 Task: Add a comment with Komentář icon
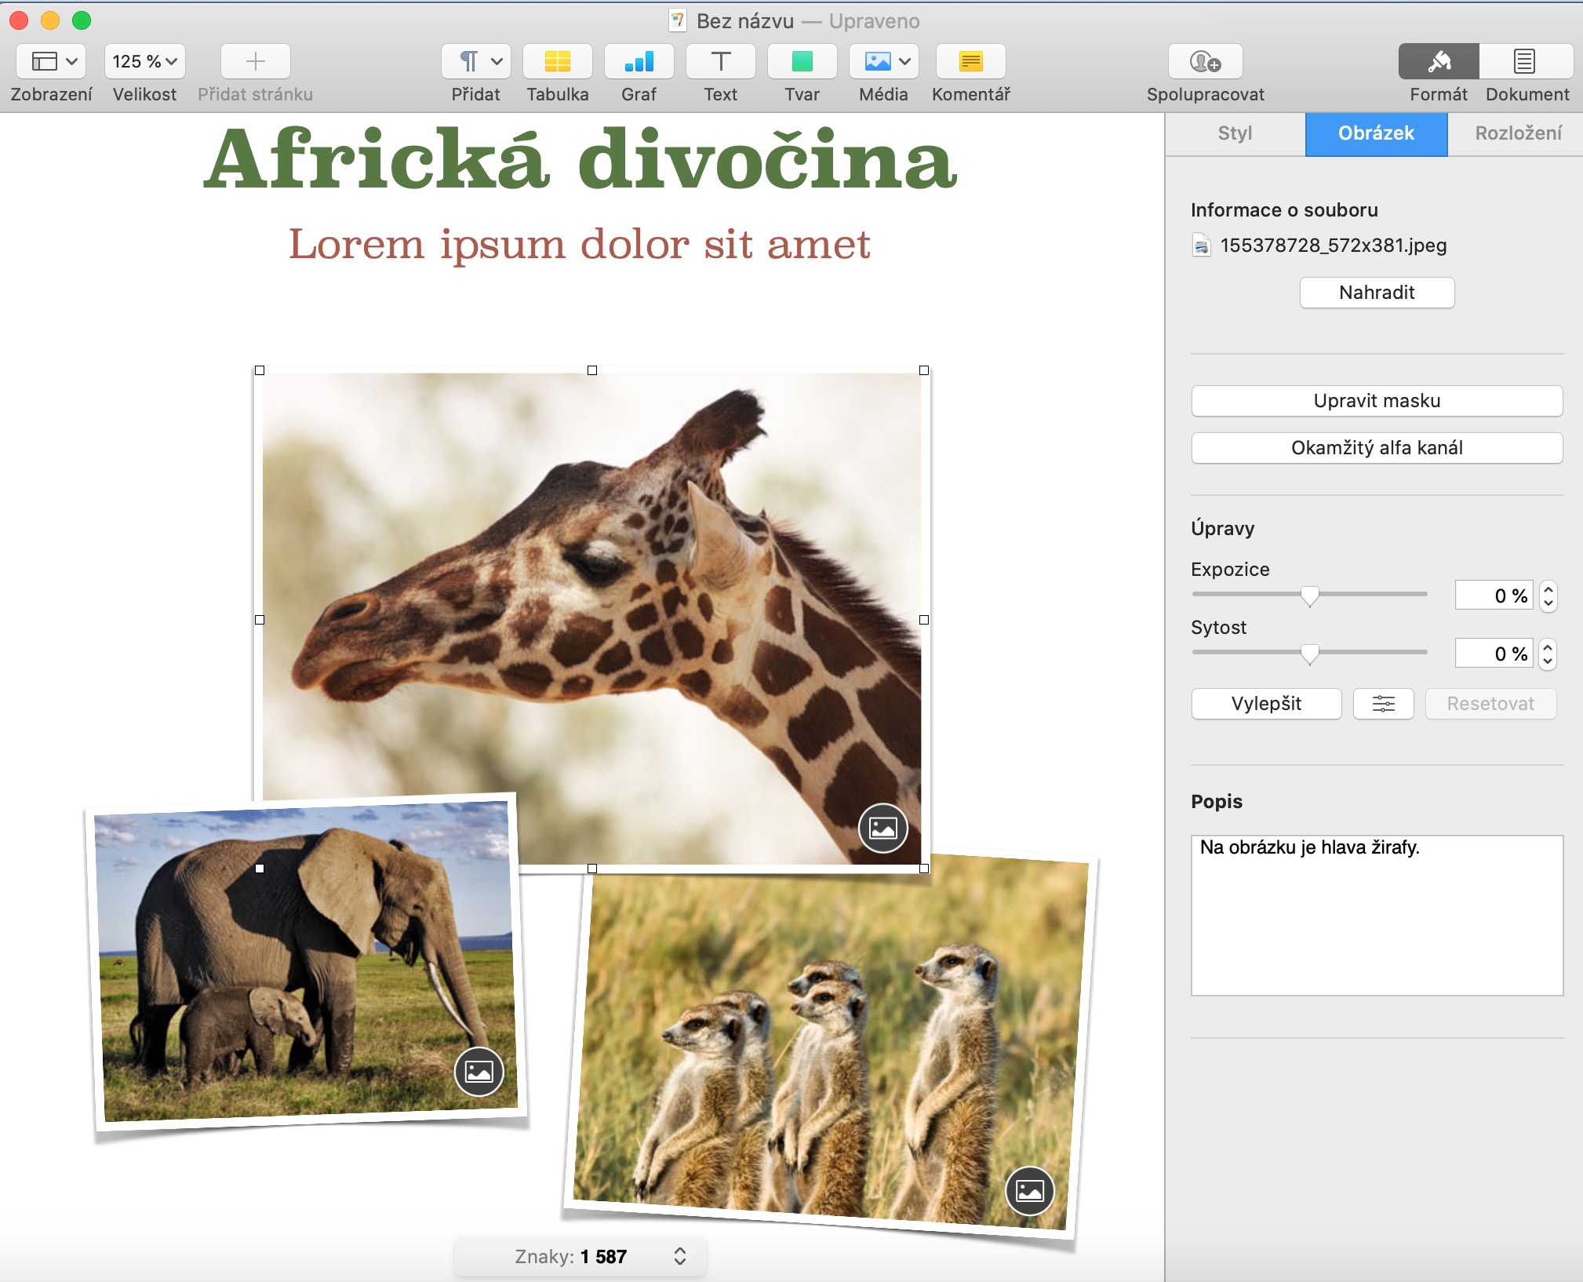click(x=970, y=61)
